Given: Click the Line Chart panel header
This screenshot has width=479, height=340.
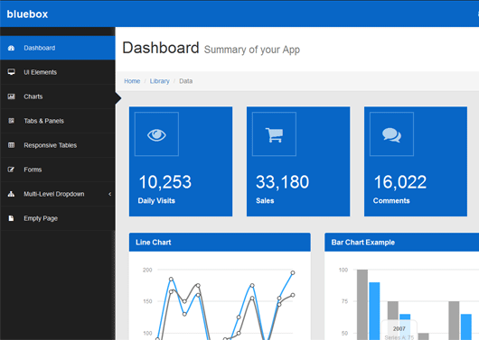Looking at the screenshot, I should click(220, 242).
